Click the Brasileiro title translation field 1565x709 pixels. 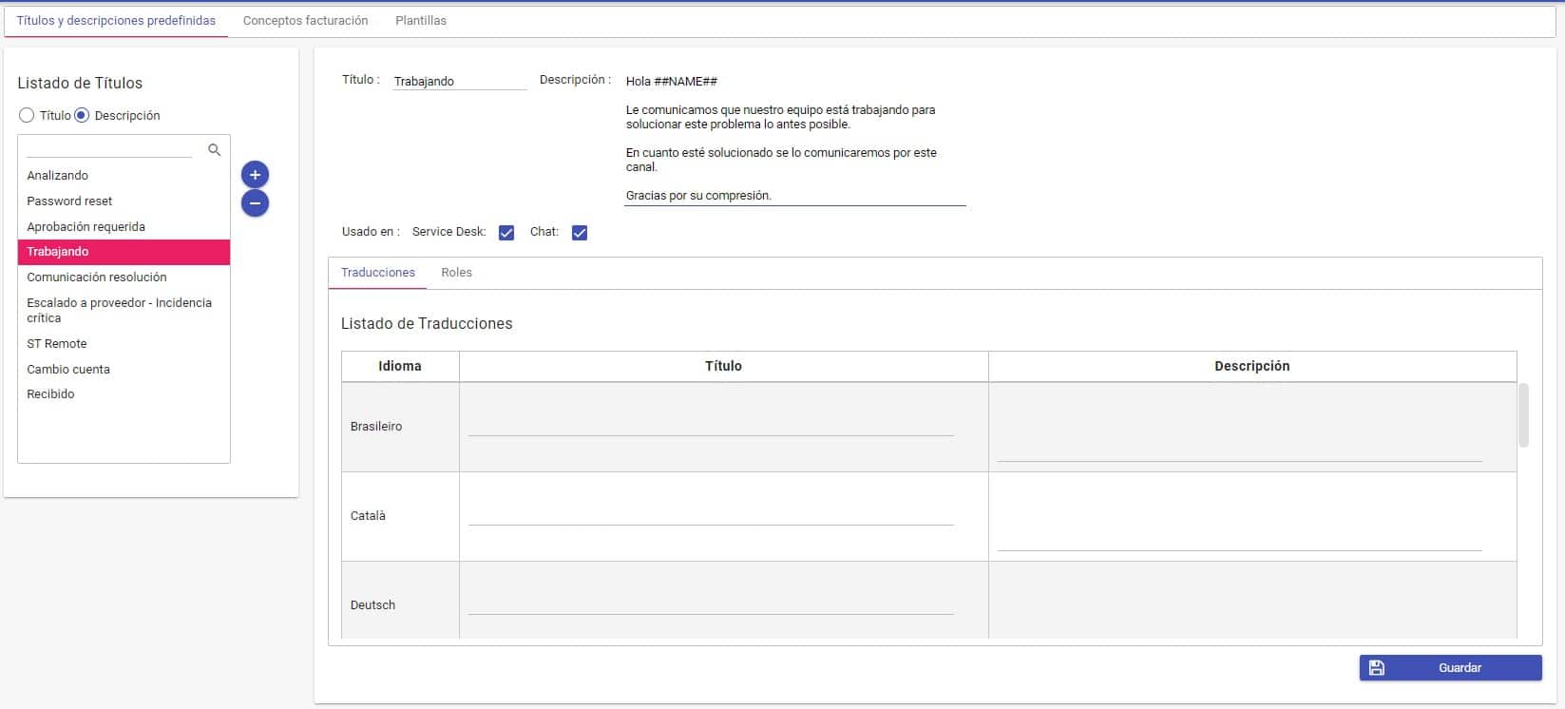710,426
